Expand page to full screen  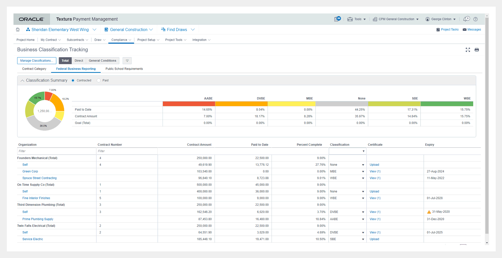tap(468, 50)
